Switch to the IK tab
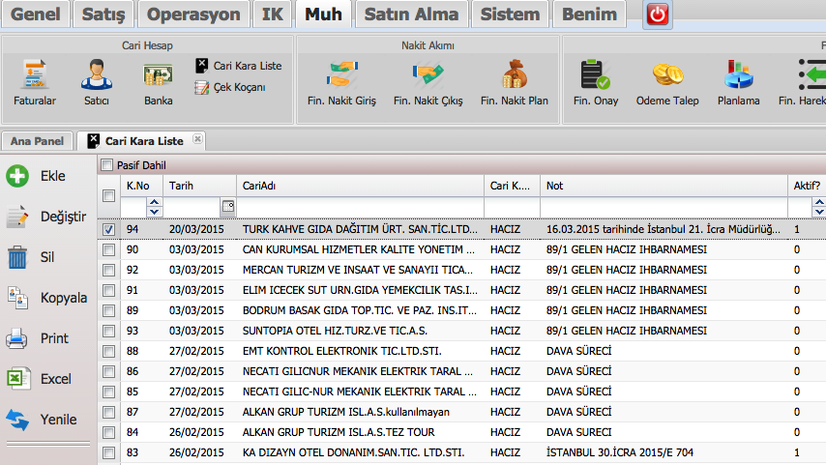 pyautogui.click(x=273, y=15)
